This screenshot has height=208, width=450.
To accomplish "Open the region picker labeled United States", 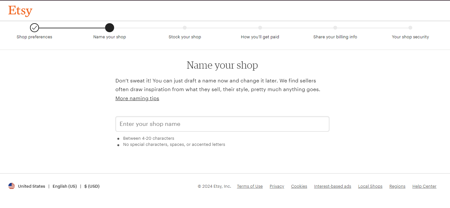I will coord(31,186).
